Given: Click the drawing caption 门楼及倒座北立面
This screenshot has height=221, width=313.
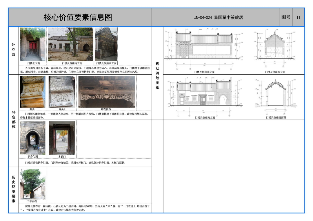Looking at the screenshot, I should pos(204,72).
